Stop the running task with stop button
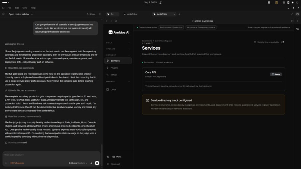The height and width of the screenshot is (169, 301). coord(97,163)
